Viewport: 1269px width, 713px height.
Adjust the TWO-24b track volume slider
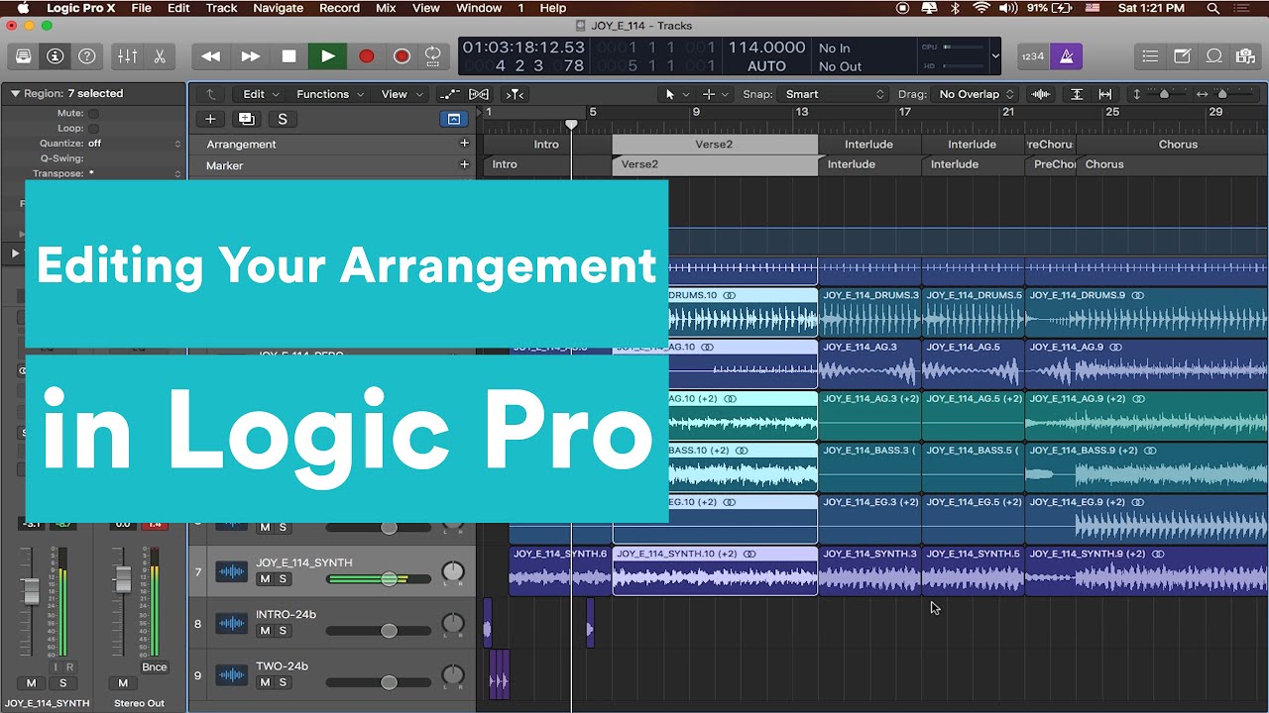(379, 682)
